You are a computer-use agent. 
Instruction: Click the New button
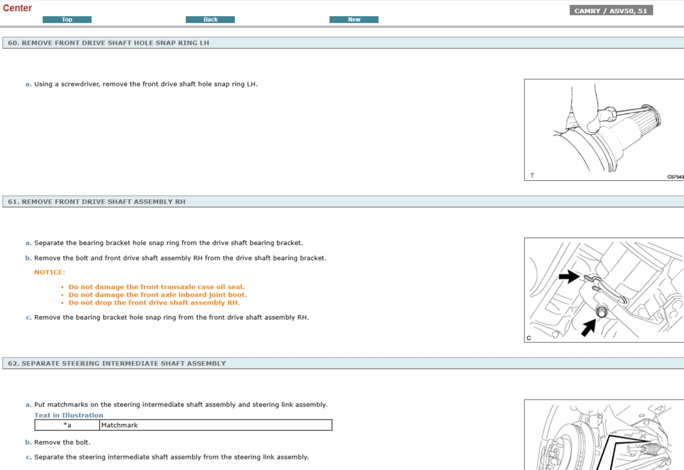[354, 20]
